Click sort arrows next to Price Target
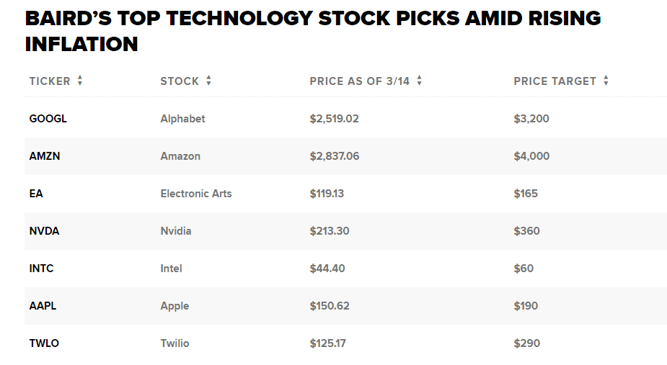The image size is (667, 365). click(x=606, y=81)
